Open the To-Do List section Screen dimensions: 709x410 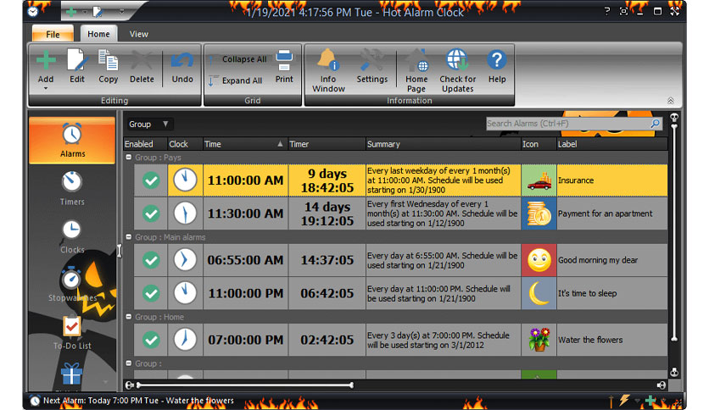(72, 333)
